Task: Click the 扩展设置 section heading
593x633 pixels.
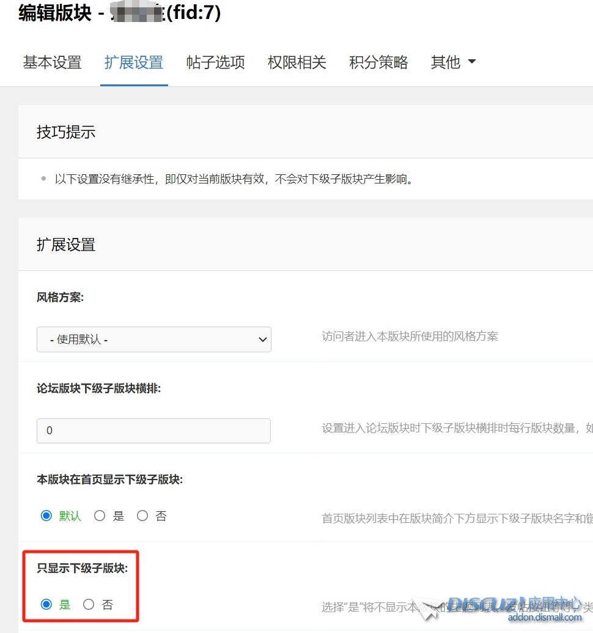Action: coord(66,245)
